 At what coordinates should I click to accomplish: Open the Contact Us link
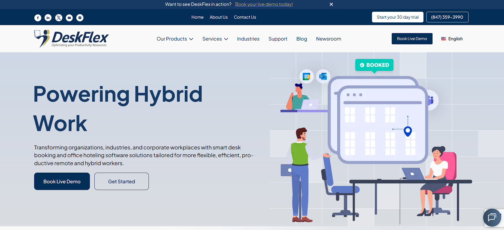pyautogui.click(x=245, y=17)
